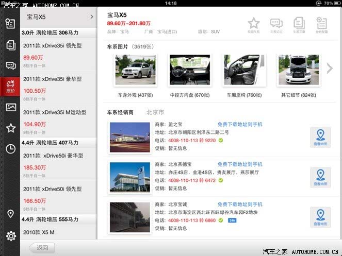Screen dimensions: 342x256
Task: Open the picture gallery icon in sidebar
Action: coord(11,107)
